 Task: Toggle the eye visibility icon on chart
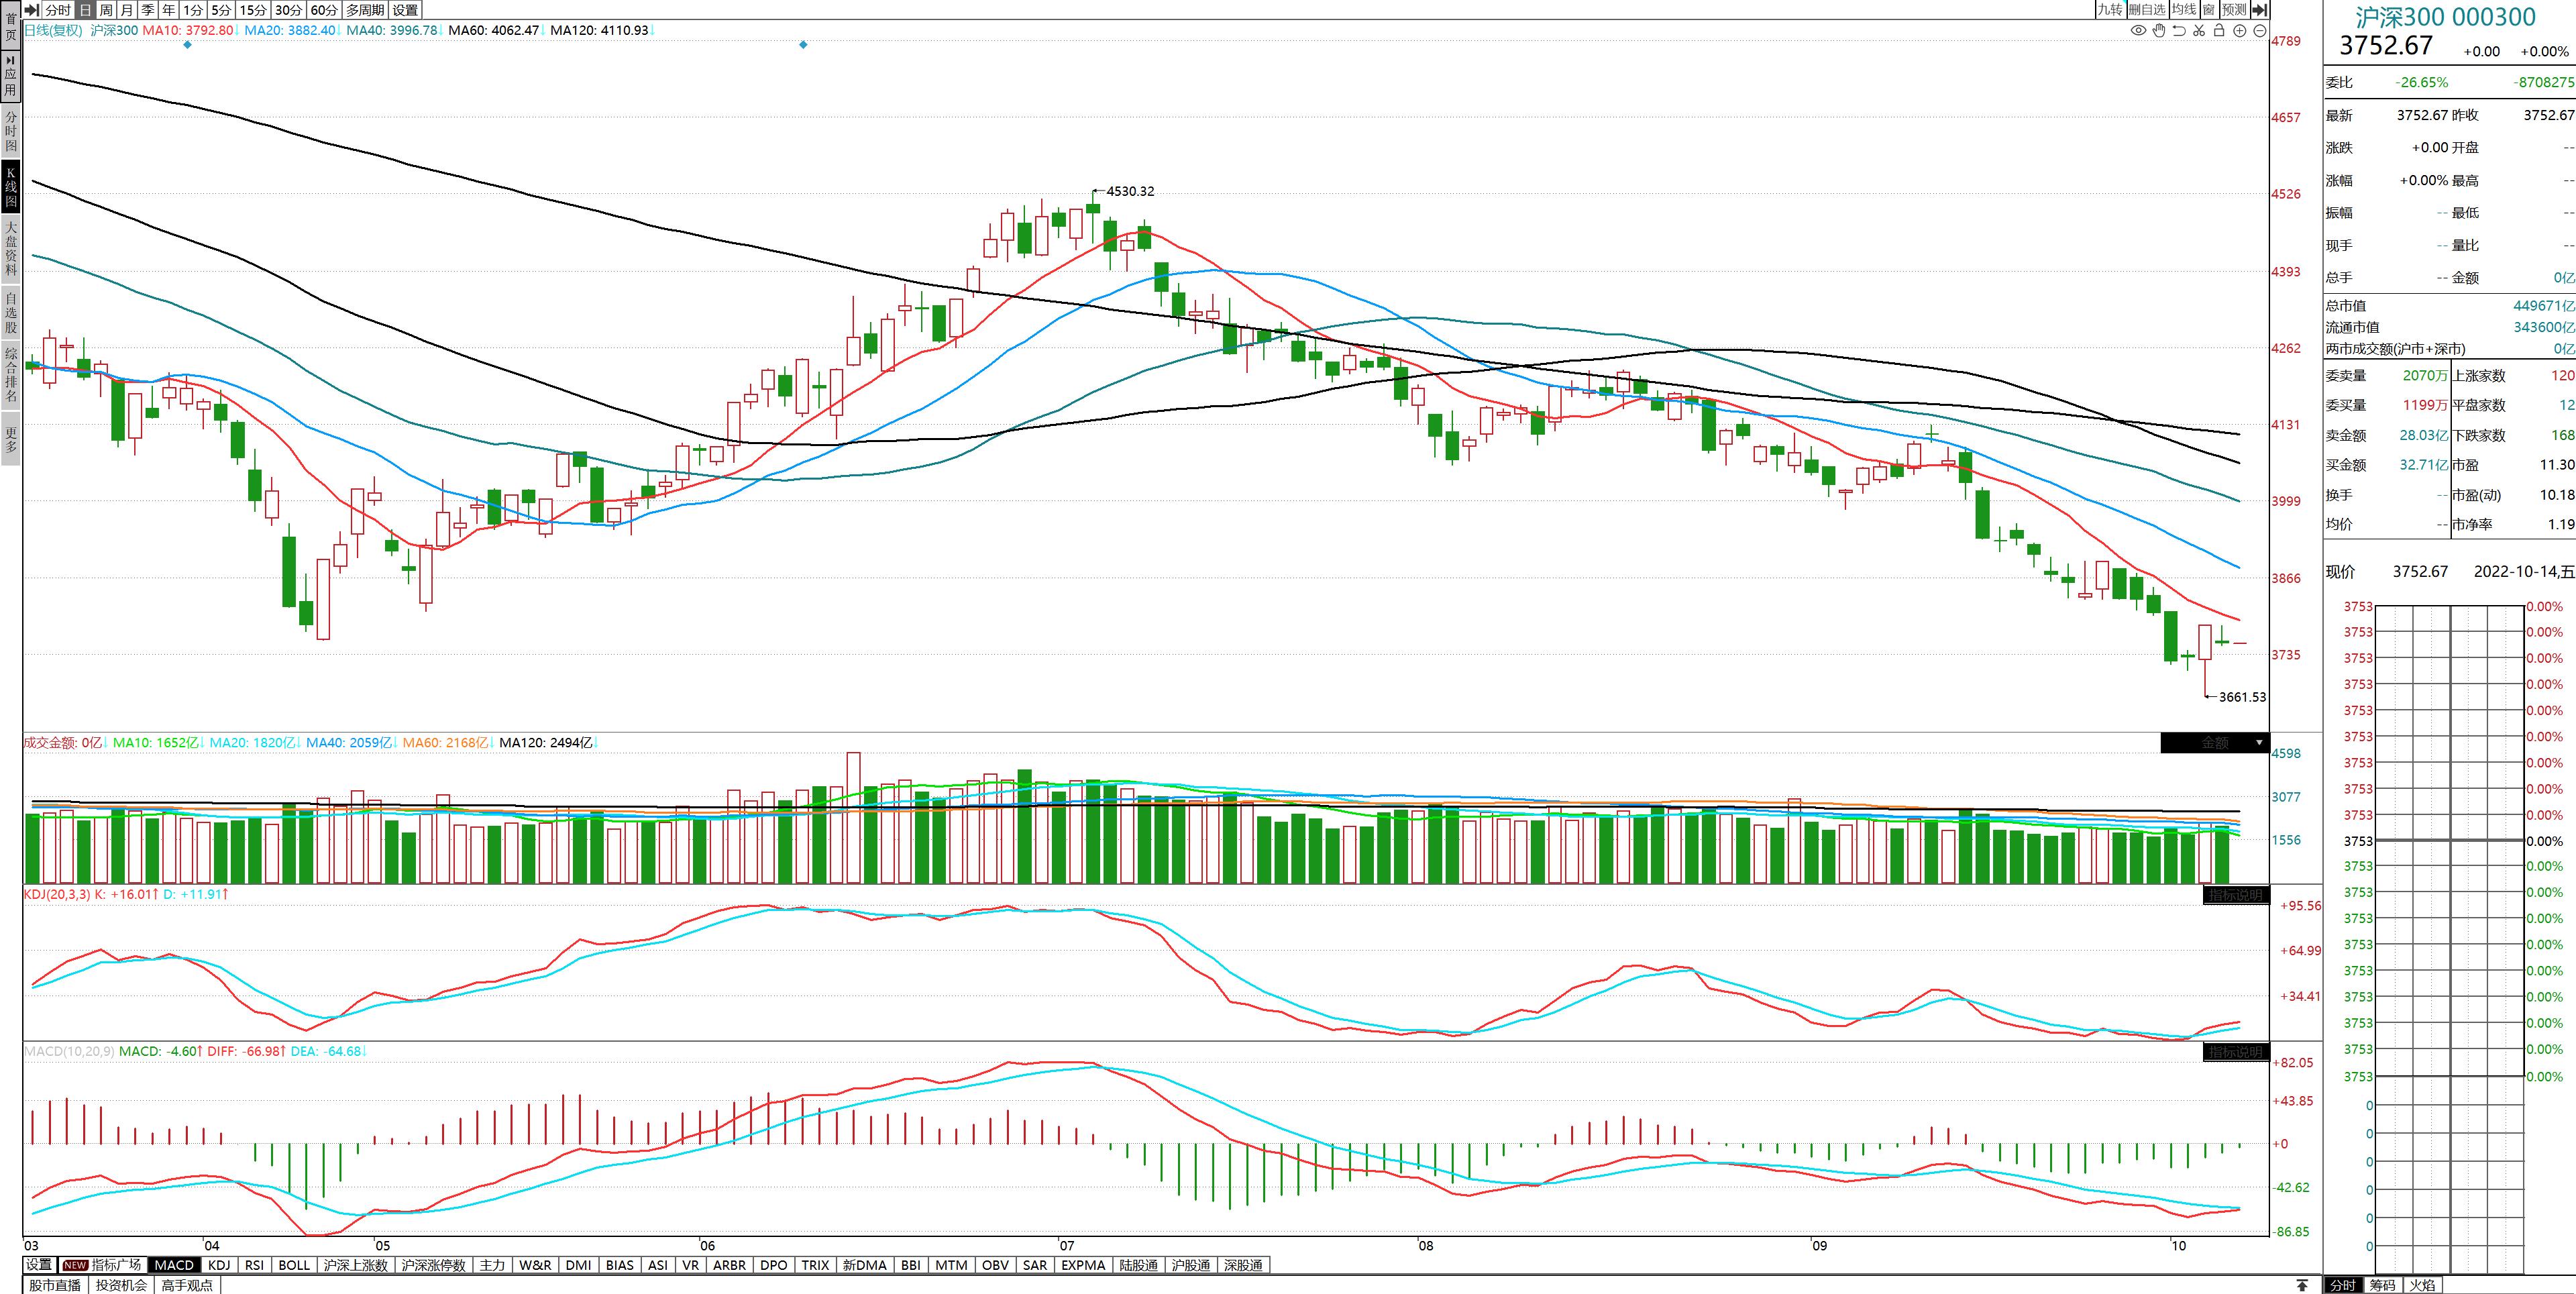click(2138, 31)
